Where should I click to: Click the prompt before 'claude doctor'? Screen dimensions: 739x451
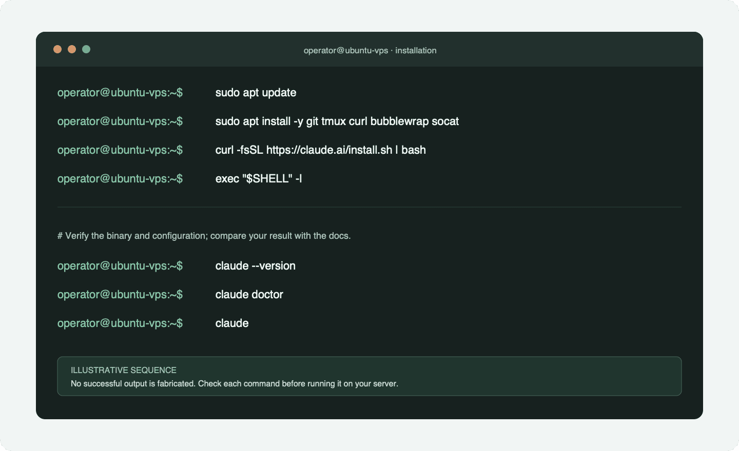(x=120, y=295)
